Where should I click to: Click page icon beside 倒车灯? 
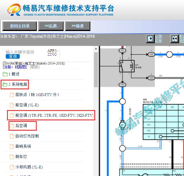point(12,157)
